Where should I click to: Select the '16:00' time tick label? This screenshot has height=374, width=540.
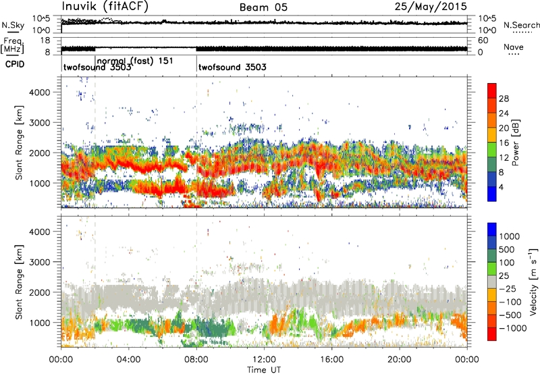(x=331, y=360)
